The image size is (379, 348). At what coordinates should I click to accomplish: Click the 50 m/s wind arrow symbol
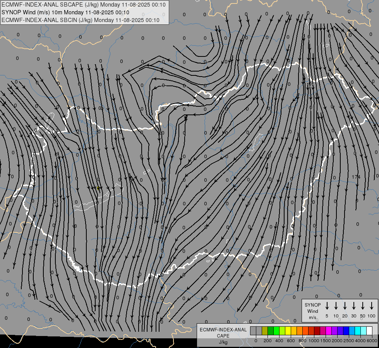363,306
